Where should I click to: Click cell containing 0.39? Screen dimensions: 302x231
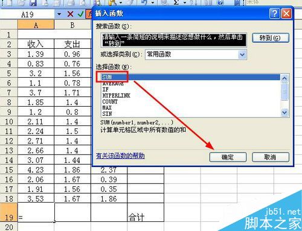[109, 179]
